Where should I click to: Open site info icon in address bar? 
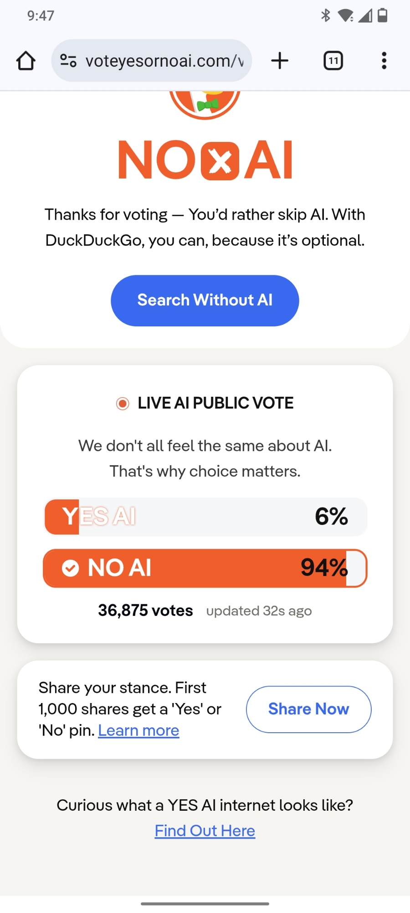(68, 61)
